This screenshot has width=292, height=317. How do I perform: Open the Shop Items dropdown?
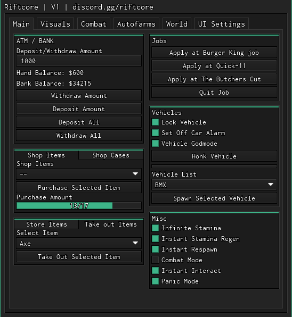click(79, 174)
